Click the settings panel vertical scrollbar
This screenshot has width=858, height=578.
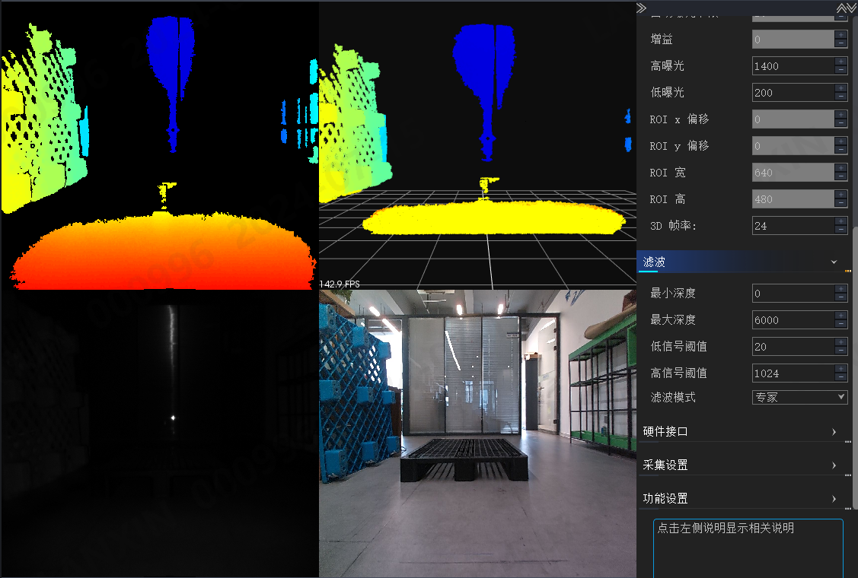[854, 367]
